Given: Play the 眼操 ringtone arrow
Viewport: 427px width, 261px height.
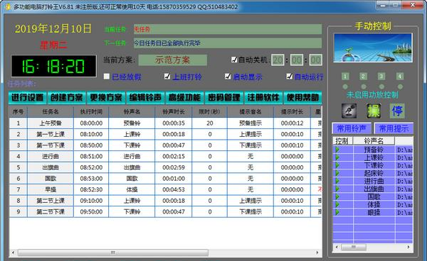Looking at the screenshot, I should tap(337, 212).
